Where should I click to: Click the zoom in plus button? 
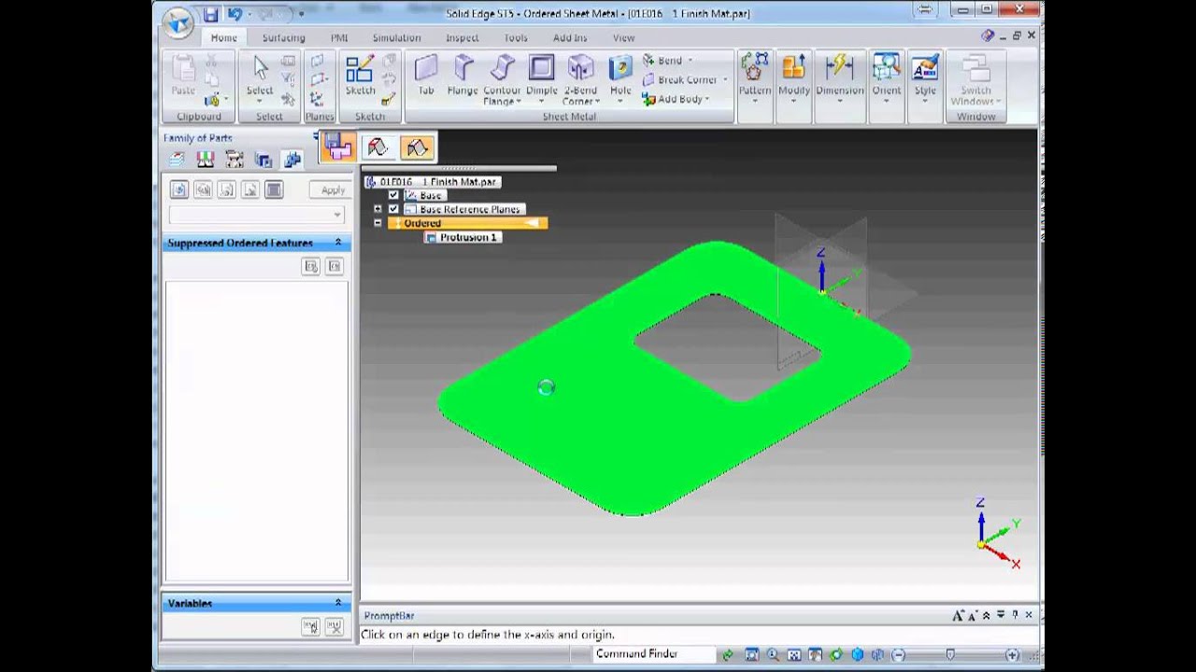[1012, 654]
